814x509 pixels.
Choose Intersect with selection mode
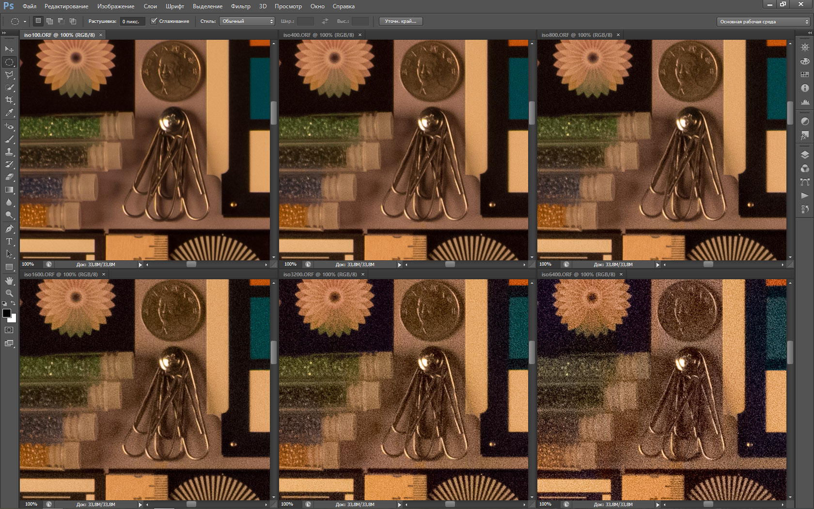tap(73, 21)
